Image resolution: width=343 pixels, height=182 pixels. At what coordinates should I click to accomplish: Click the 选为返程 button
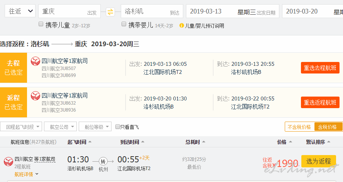tap(319, 161)
